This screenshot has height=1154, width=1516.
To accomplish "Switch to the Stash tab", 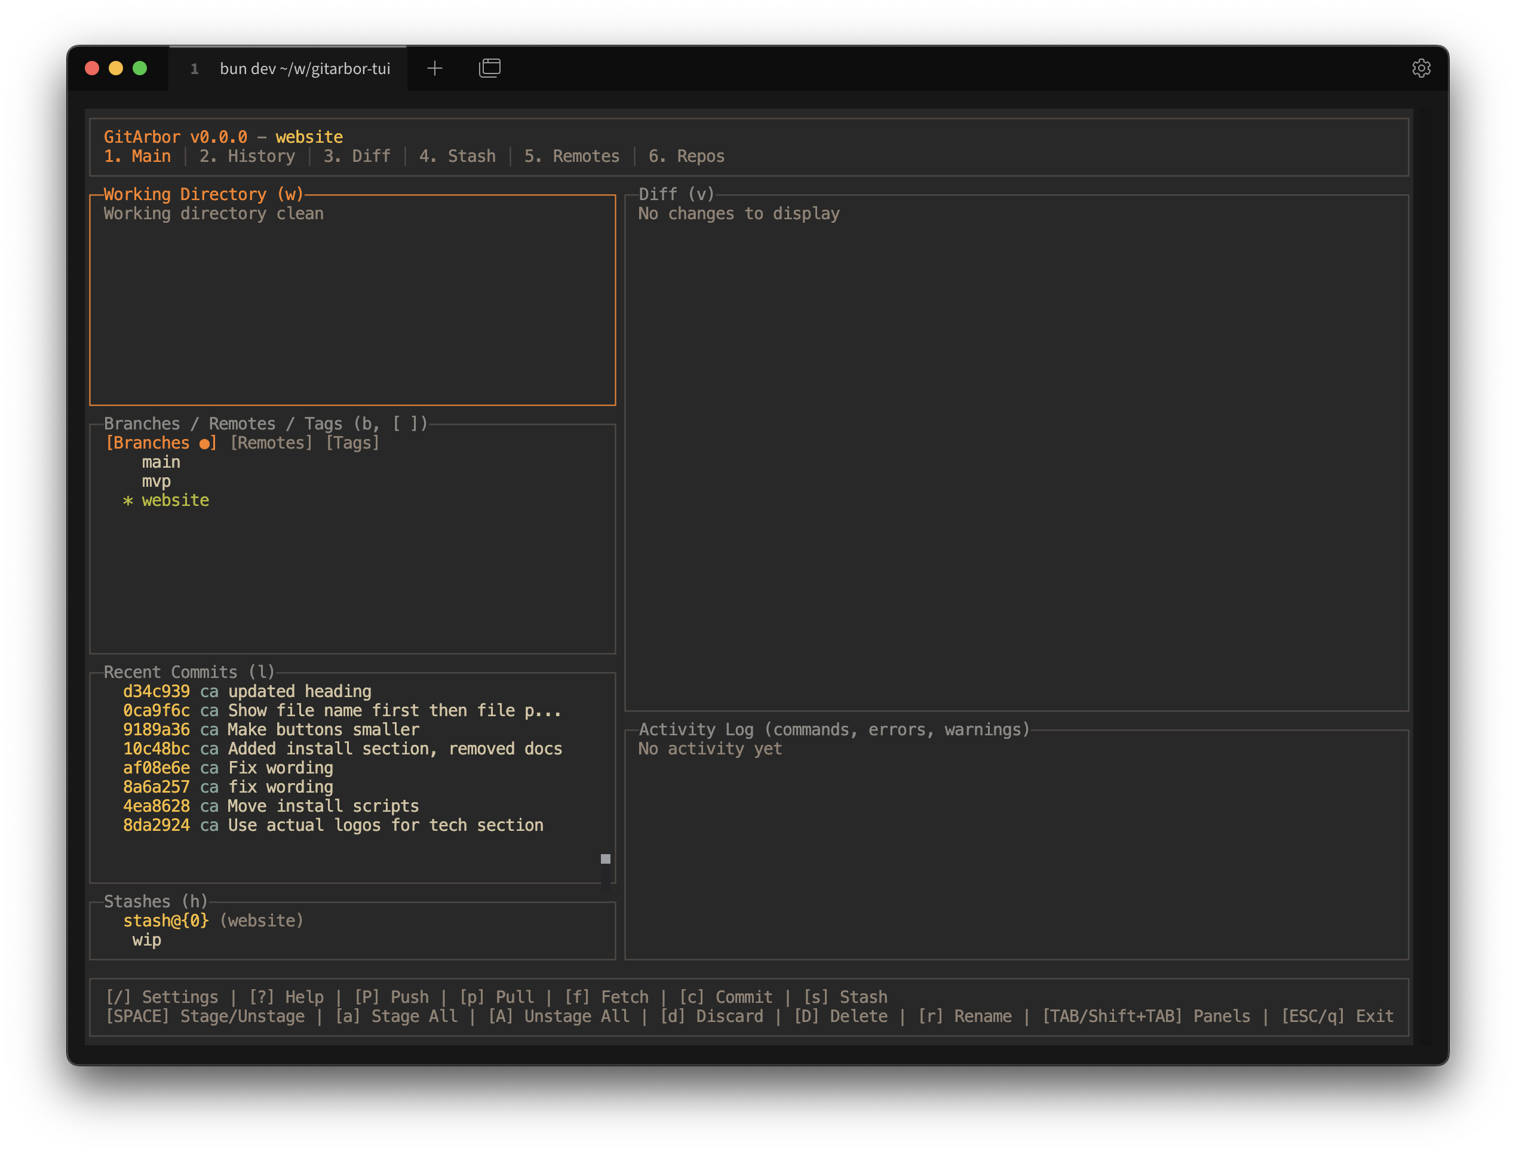I will tap(458, 156).
